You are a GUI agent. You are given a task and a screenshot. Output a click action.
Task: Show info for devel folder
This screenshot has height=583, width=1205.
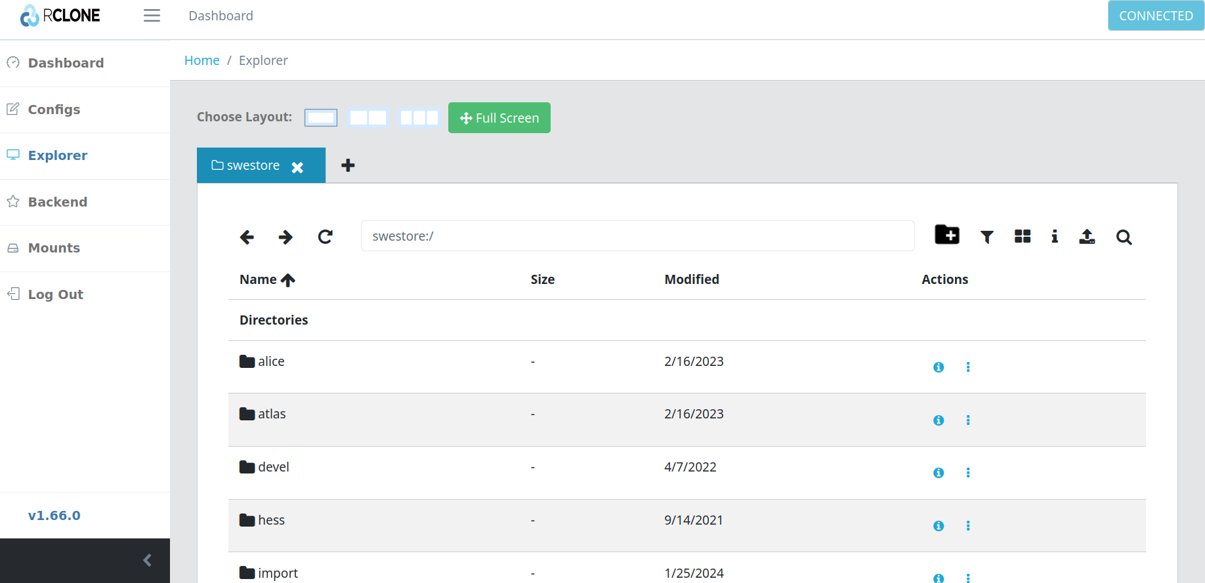click(939, 473)
